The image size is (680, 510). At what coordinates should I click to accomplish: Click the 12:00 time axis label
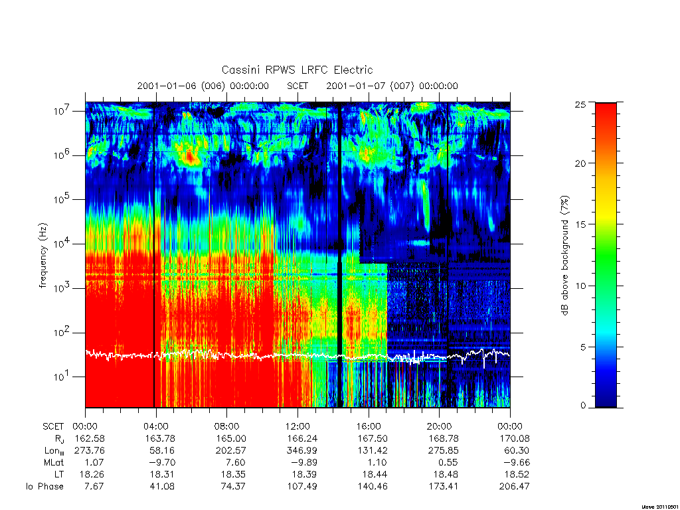[297, 426]
